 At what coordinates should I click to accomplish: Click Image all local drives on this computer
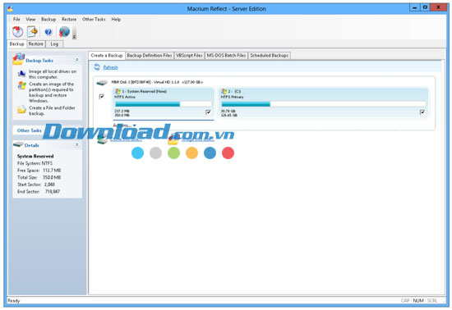pyautogui.click(x=53, y=74)
